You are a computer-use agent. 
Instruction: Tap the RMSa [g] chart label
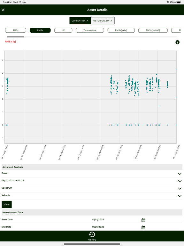pos(11,42)
